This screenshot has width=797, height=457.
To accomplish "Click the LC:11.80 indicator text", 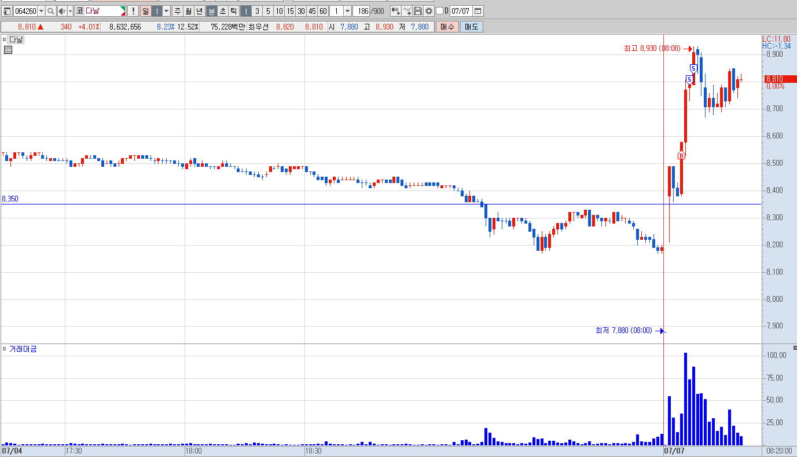I will (776, 39).
